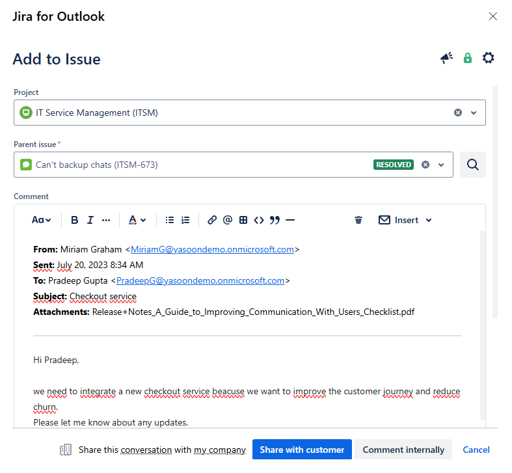This screenshot has width=512, height=473.
Task: Add a bullet list to comment
Action: click(x=170, y=220)
